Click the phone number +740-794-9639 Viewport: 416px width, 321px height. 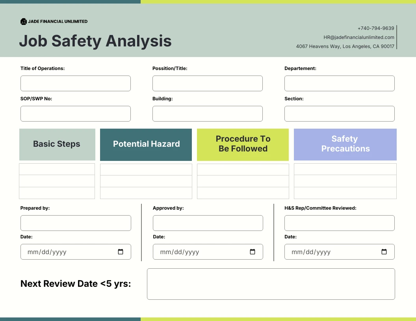[x=376, y=28]
